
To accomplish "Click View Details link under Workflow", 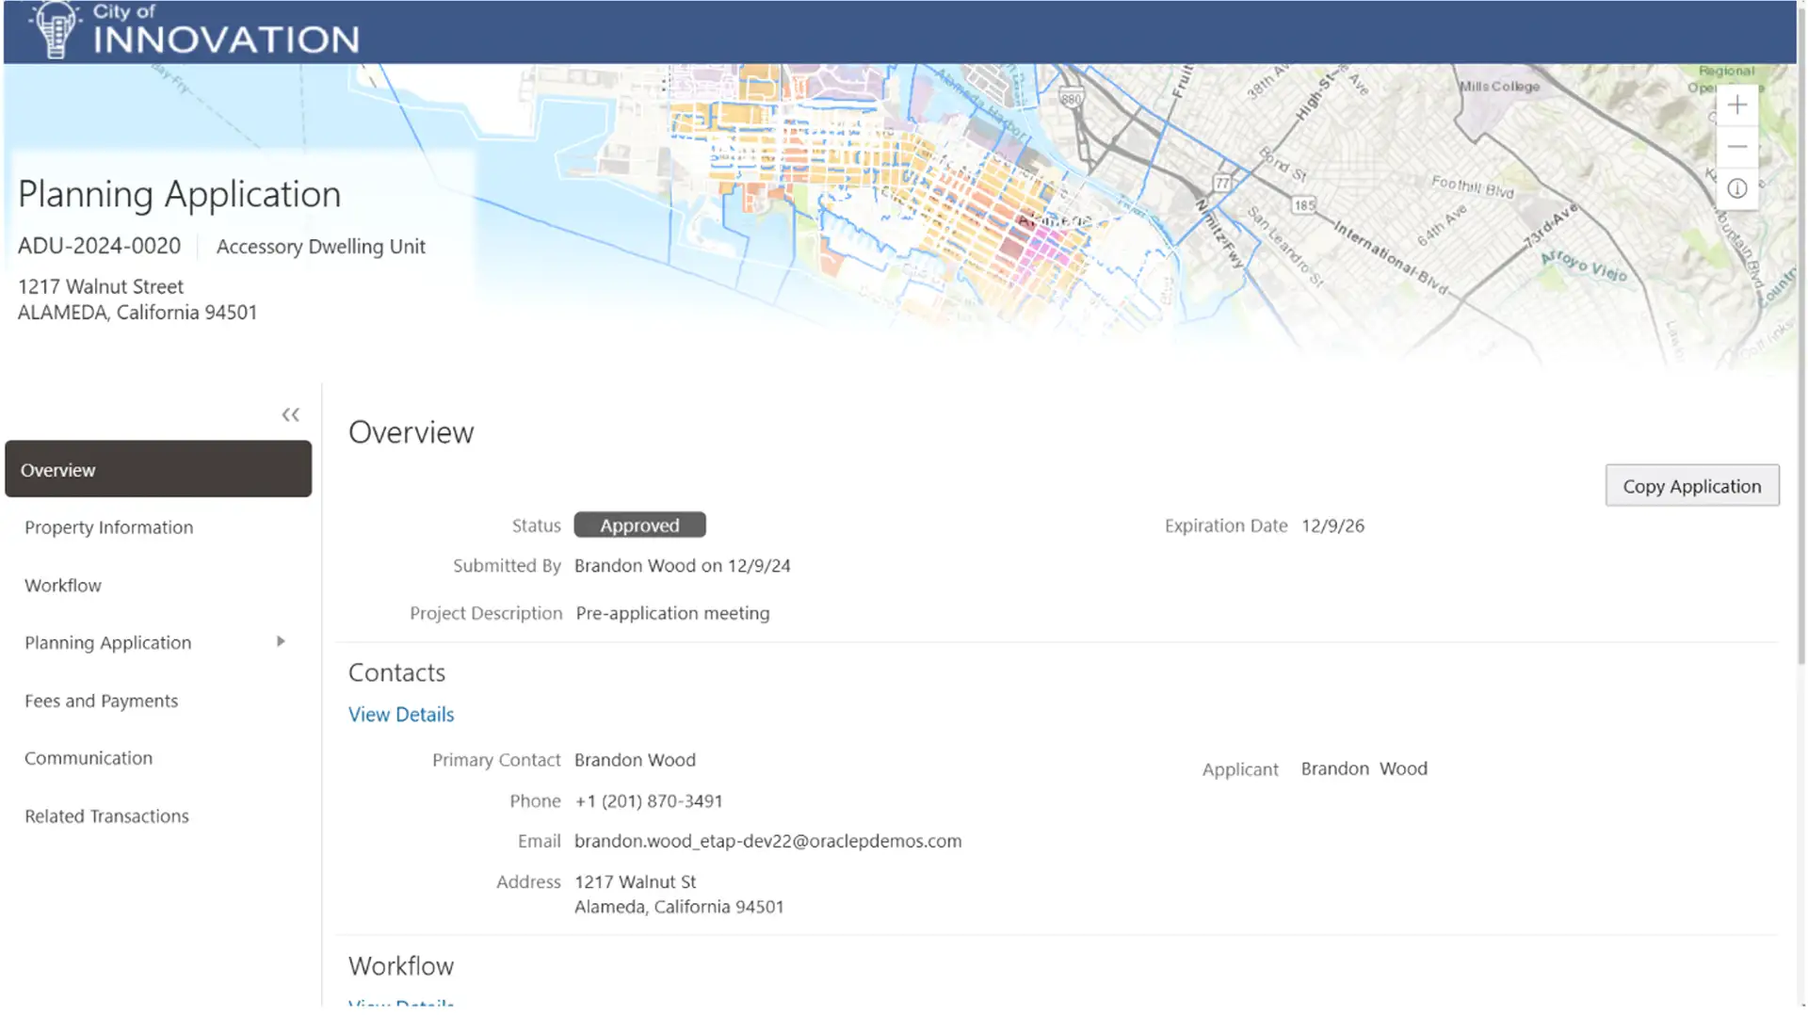I will pyautogui.click(x=401, y=1004).
